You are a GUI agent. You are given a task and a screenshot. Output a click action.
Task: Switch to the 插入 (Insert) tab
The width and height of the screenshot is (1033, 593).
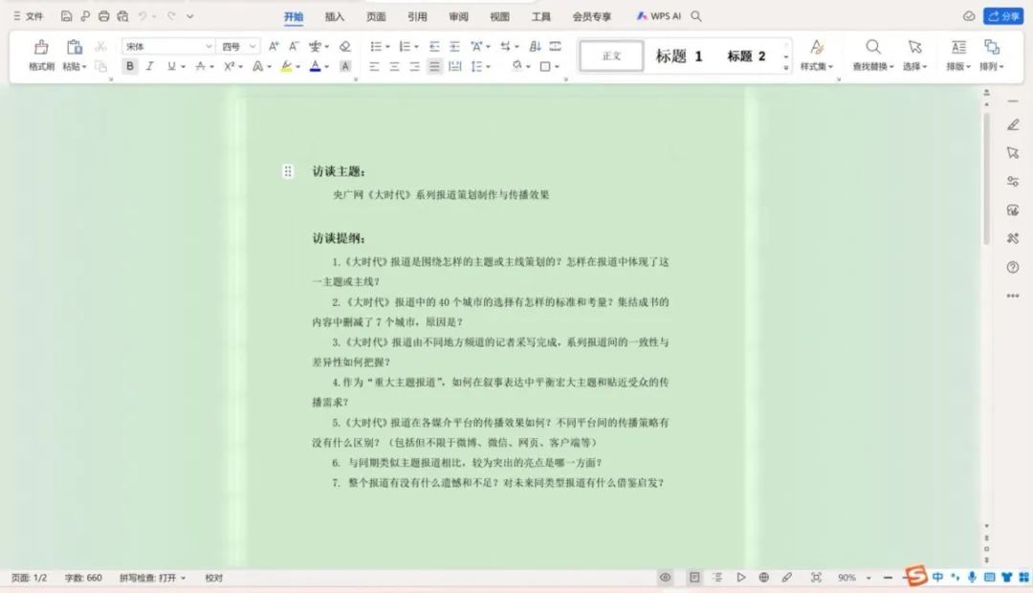coord(335,16)
